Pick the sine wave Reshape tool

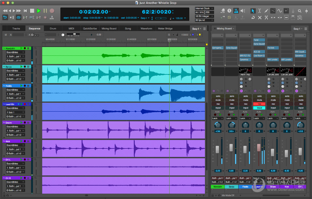(279, 11)
